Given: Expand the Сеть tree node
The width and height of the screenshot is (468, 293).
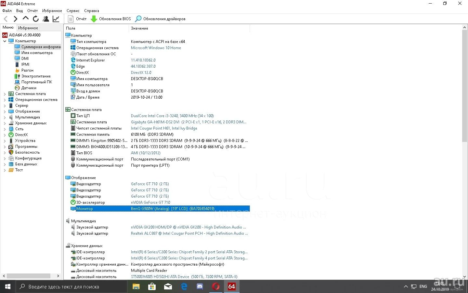Looking at the screenshot, I should click(5, 129).
